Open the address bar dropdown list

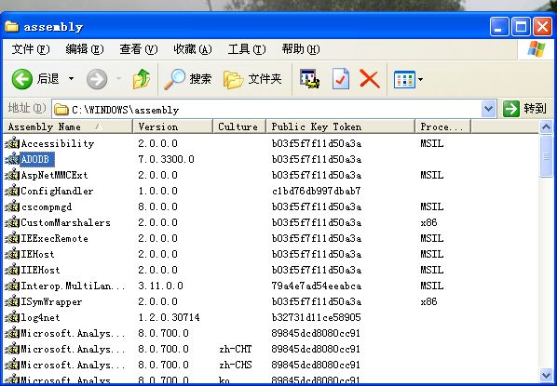pos(489,109)
